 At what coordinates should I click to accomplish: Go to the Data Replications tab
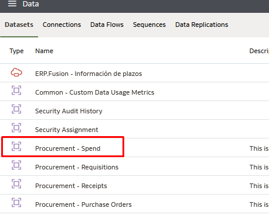point(202,25)
